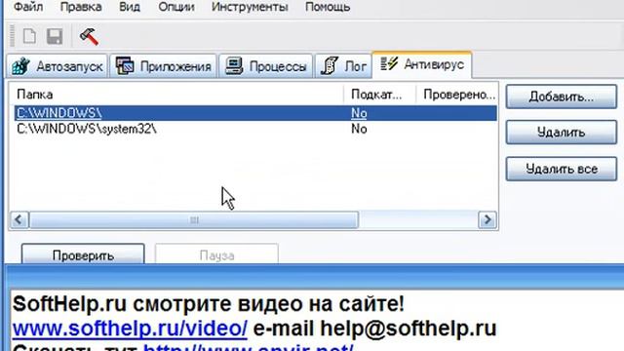
Task: Select the C:\WINDOWS\system32\ row
Action: click(255, 129)
